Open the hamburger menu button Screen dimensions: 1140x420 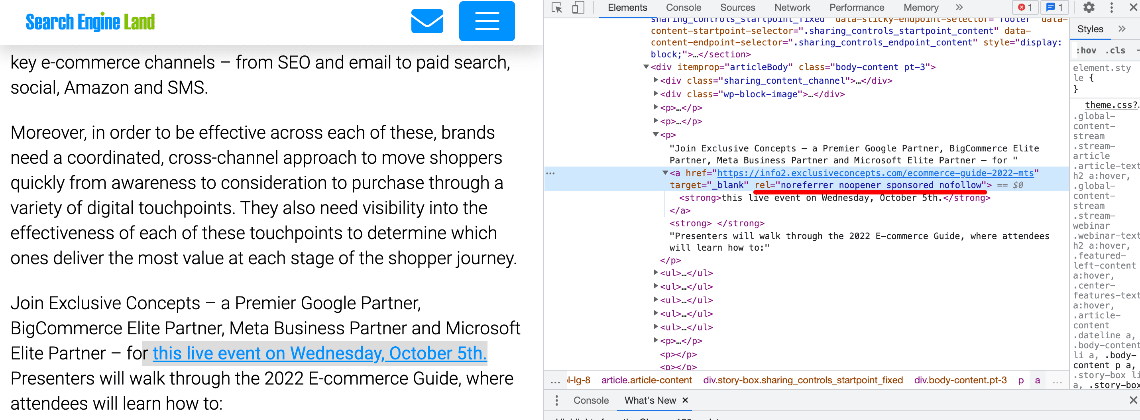click(487, 21)
